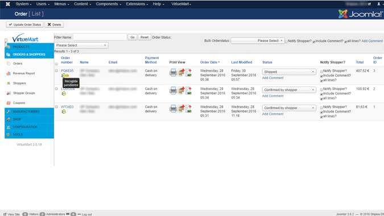This screenshot has height=216, width=384.
Task: Click Add Comment link for order WT3403
Action: [x=272, y=114]
